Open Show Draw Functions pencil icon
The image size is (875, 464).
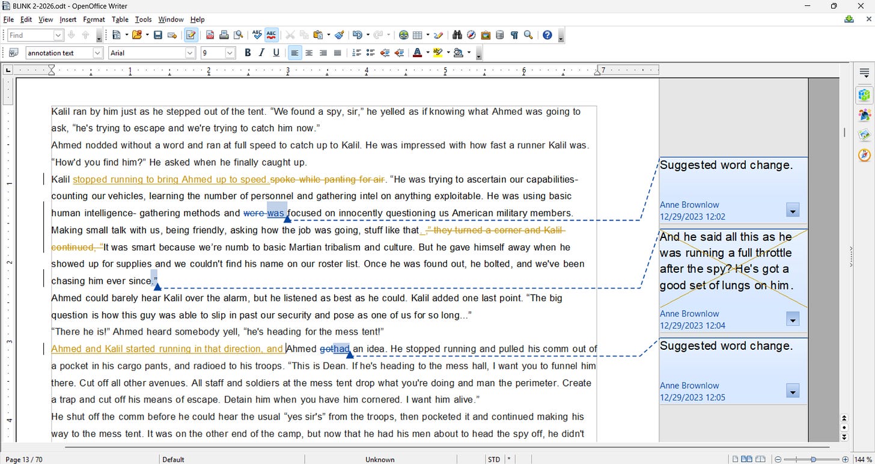tap(439, 35)
